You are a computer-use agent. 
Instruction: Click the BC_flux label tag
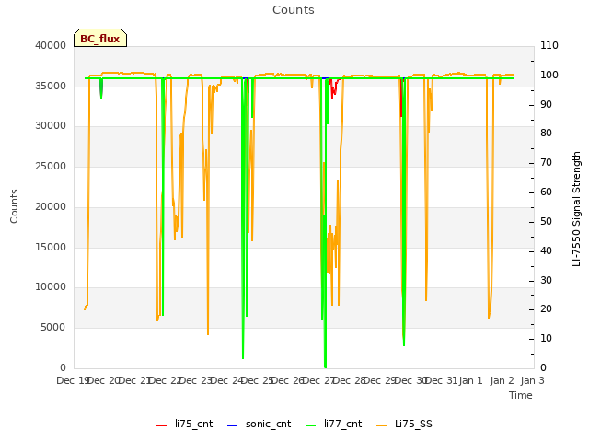[100, 38]
